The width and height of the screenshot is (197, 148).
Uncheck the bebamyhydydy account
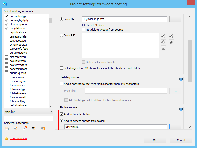(6, 20)
